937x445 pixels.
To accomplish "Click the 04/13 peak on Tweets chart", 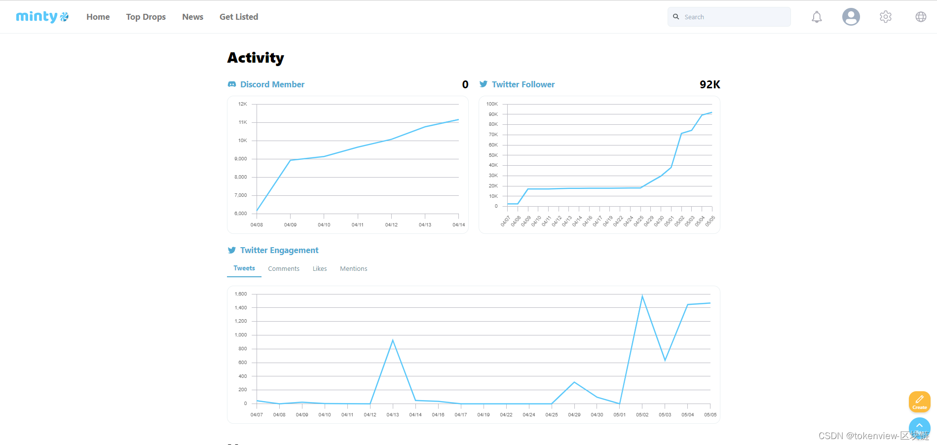I will (393, 340).
